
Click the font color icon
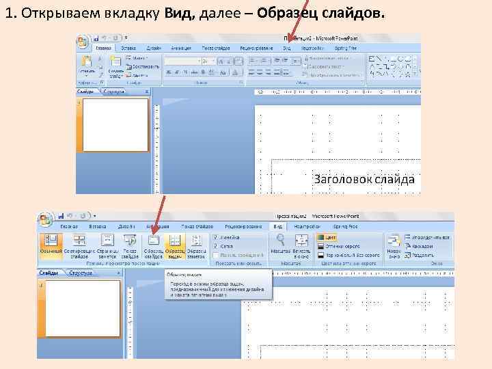(x=235, y=72)
